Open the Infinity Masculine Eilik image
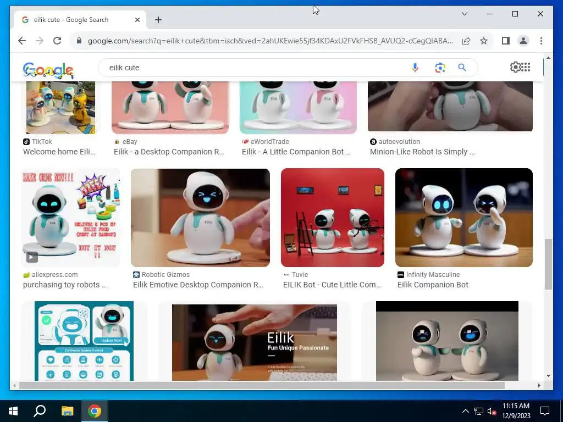 (464, 218)
